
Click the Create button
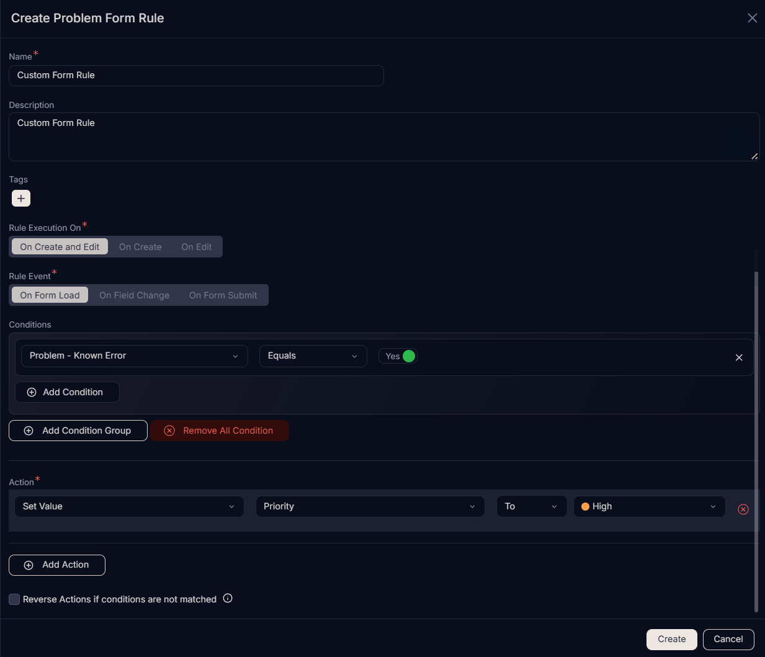tap(672, 640)
